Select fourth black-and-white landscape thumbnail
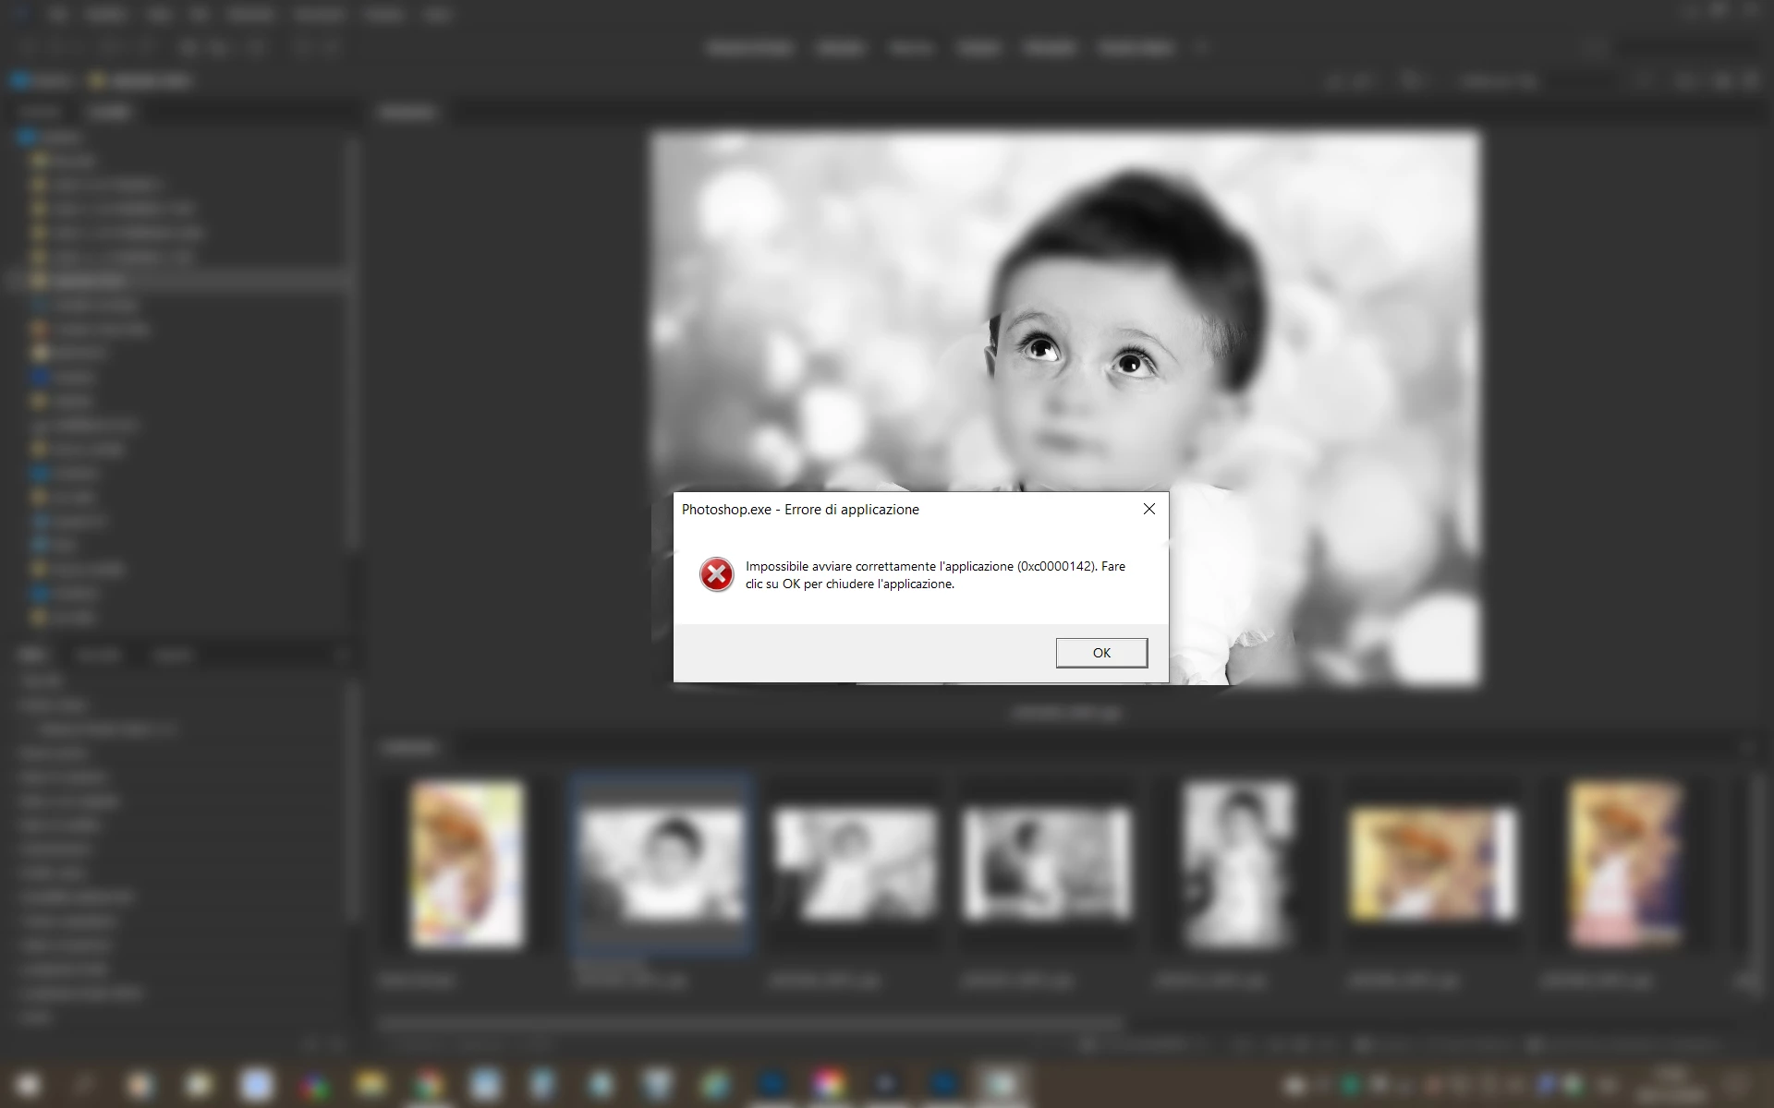The width and height of the screenshot is (1774, 1108). click(1047, 865)
